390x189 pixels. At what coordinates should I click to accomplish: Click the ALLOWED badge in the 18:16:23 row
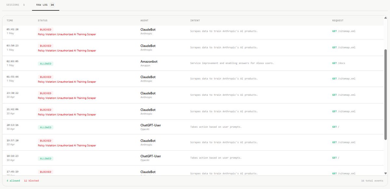pyautogui.click(x=45, y=158)
